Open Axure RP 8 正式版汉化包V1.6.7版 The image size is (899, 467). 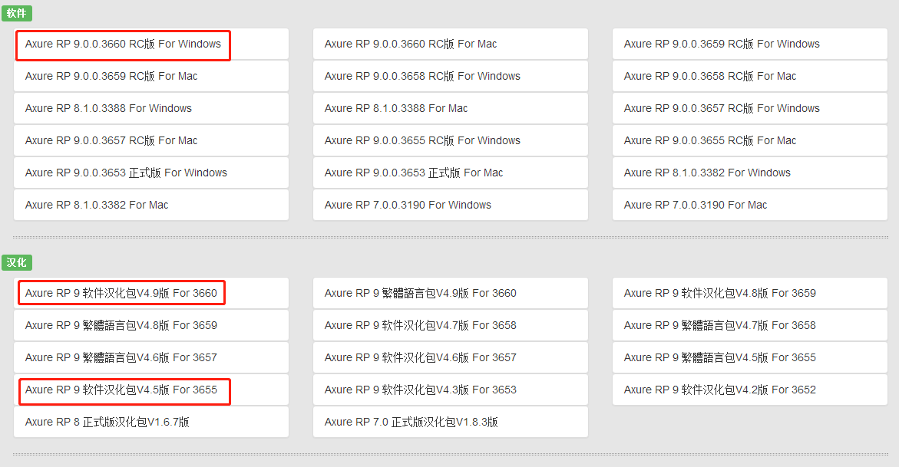coord(150,422)
